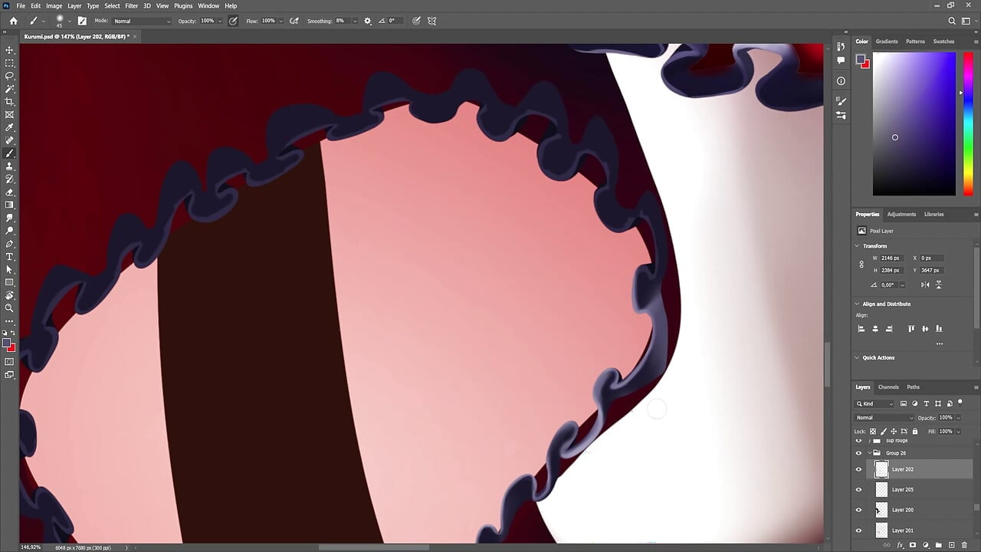Open the brush Mode dropdown
Viewport: 981px width, 552px height.
click(x=142, y=21)
